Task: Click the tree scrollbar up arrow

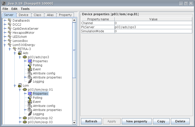Action: (x=74, y=20)
